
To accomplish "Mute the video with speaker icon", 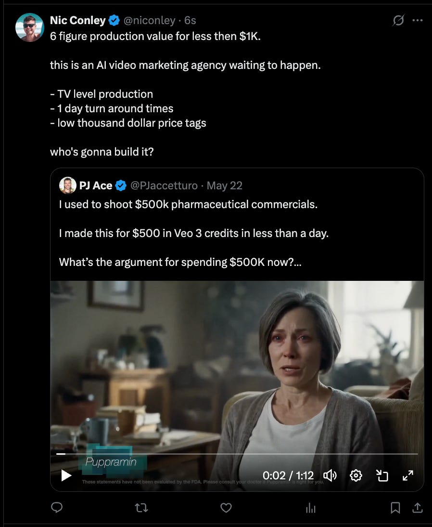I will (x=330, y=475).
